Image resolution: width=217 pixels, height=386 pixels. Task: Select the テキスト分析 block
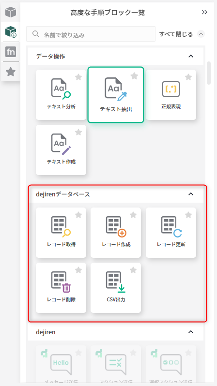tap(61, 95)
